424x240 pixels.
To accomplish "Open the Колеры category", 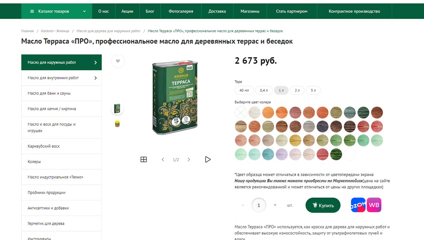I will (x=61, y=162).
